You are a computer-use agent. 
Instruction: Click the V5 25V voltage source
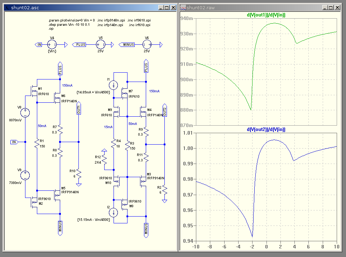(100, 45)
